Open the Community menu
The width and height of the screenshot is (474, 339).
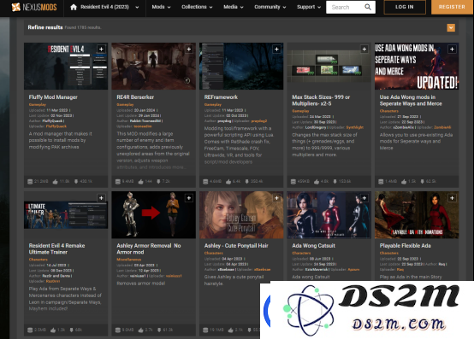[270, 7]
